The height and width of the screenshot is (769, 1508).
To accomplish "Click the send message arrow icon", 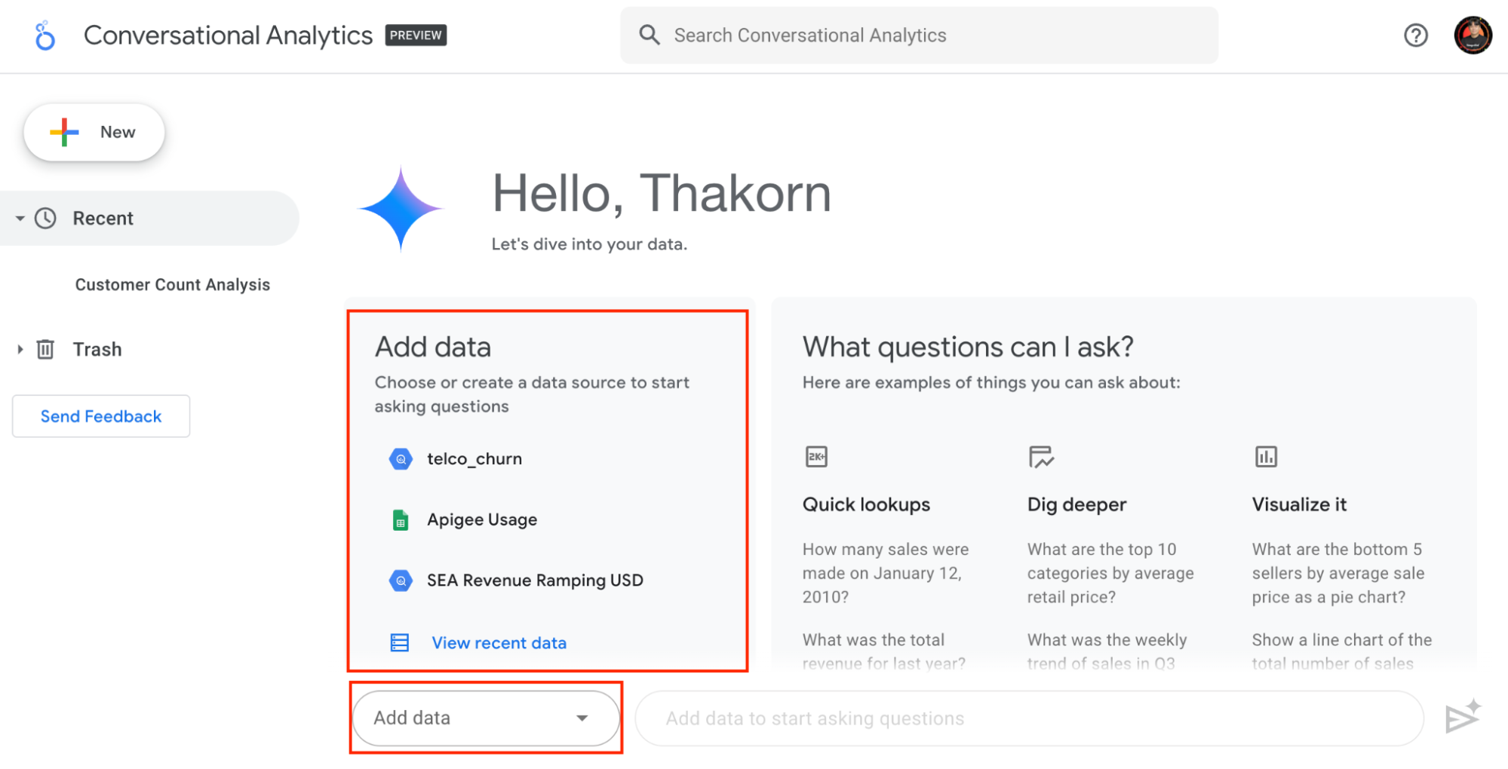I will [1462, 716].
